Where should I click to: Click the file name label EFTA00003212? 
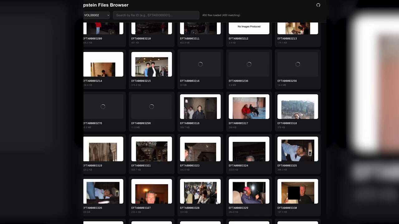point(238,39)
